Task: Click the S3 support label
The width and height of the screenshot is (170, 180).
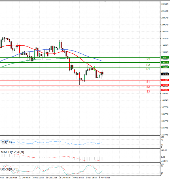Action: coord(148,92)
